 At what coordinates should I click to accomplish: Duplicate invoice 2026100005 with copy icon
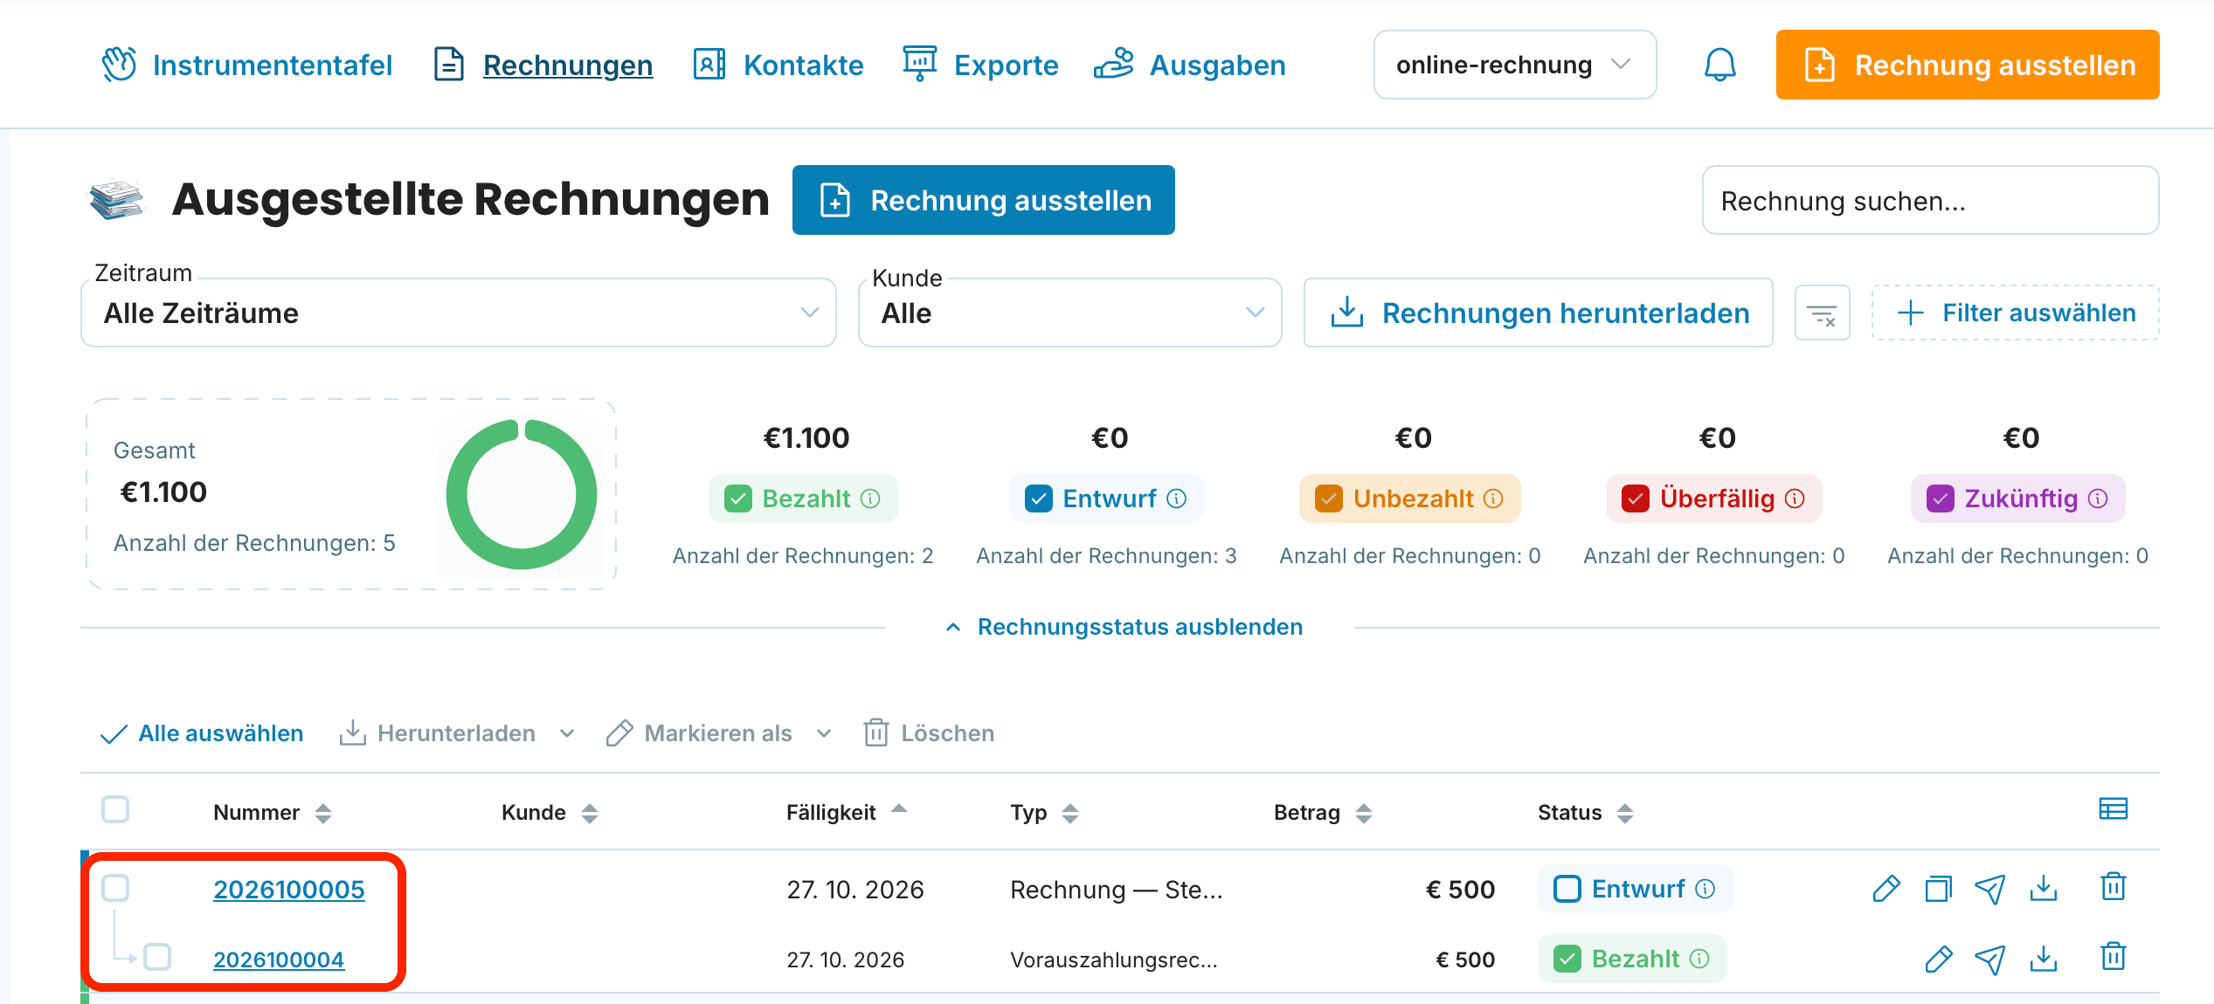[1938, 889]
